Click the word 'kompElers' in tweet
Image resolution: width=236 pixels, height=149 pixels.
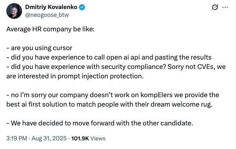click(157, 95)
